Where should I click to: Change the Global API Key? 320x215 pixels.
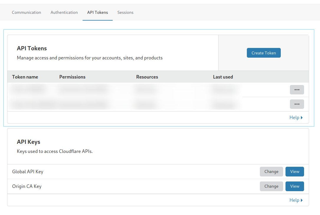click(271, 172)
